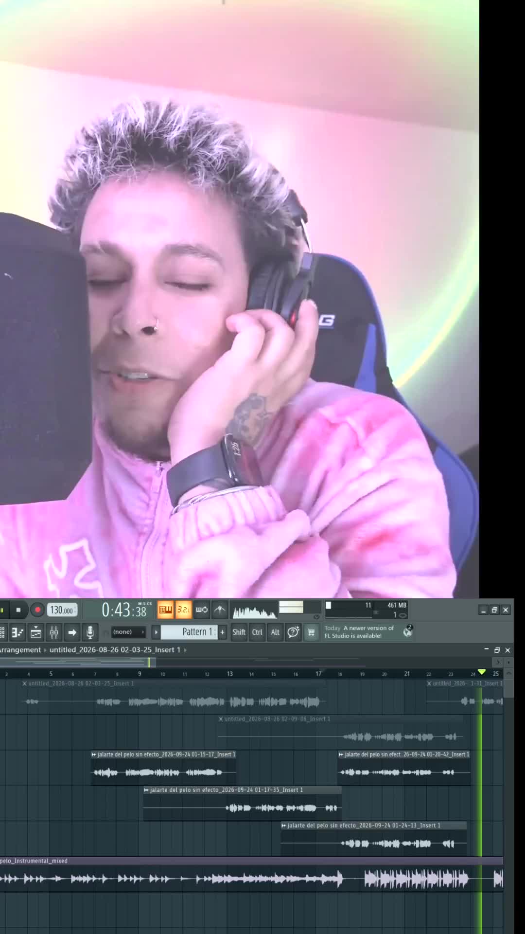
Task: Select untitled_2026-08-26 02-03-25_Insert 1 breadcrumb
Action: tap(115, 650)
